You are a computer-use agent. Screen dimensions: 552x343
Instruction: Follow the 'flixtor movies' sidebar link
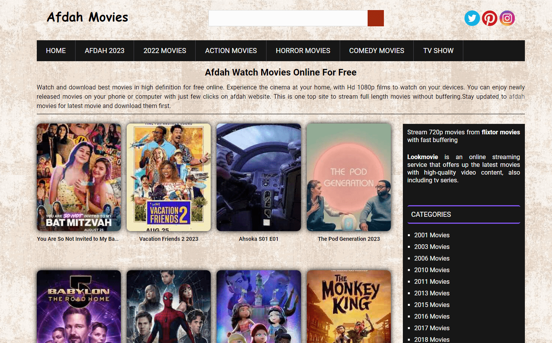point(501,132)
